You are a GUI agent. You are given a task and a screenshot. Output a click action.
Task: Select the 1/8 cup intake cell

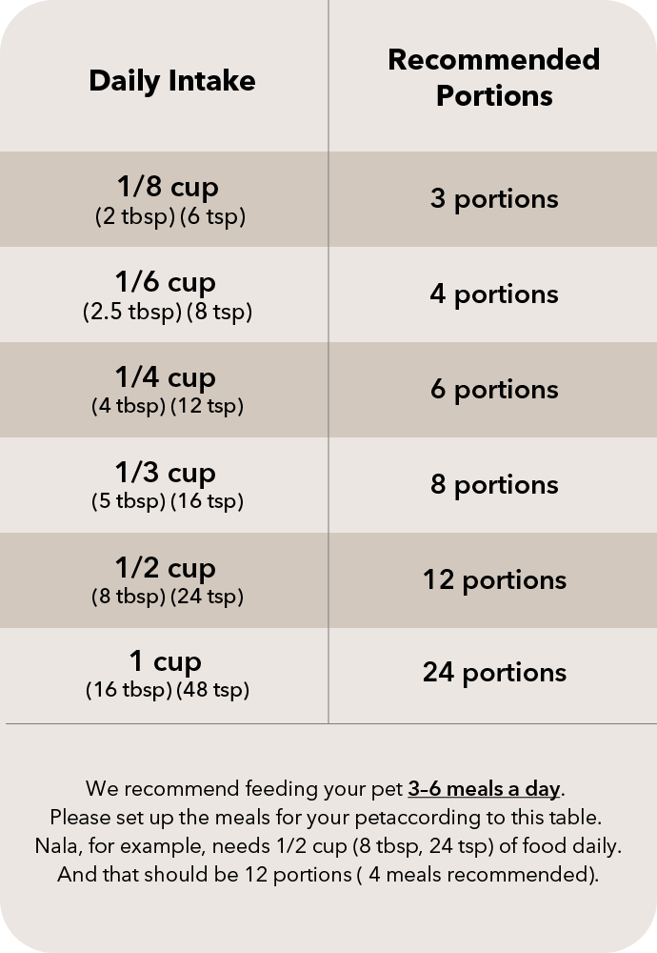point(164,199)
